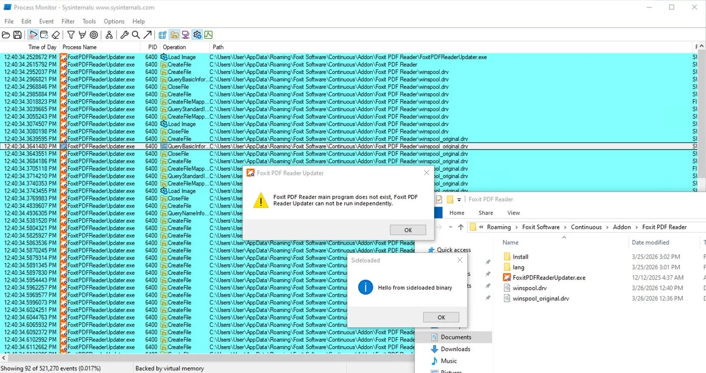This screenshot has width=706, height=373.
Task: Select winspool_original.drv in Explorer file list
Action: coord(541,298)
